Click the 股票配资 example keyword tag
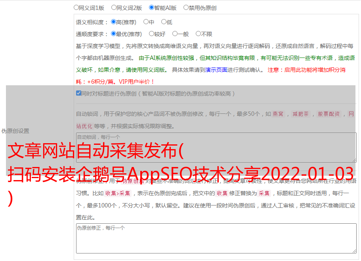 click(x=329, y=114)
